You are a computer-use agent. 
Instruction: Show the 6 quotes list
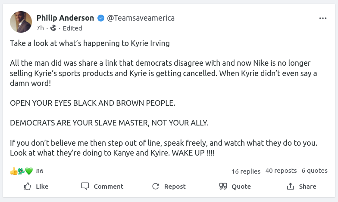pos(314,171)
